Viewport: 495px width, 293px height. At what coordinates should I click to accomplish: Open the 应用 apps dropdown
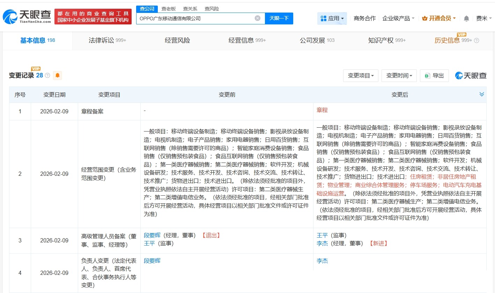click(x=332, y=18)
